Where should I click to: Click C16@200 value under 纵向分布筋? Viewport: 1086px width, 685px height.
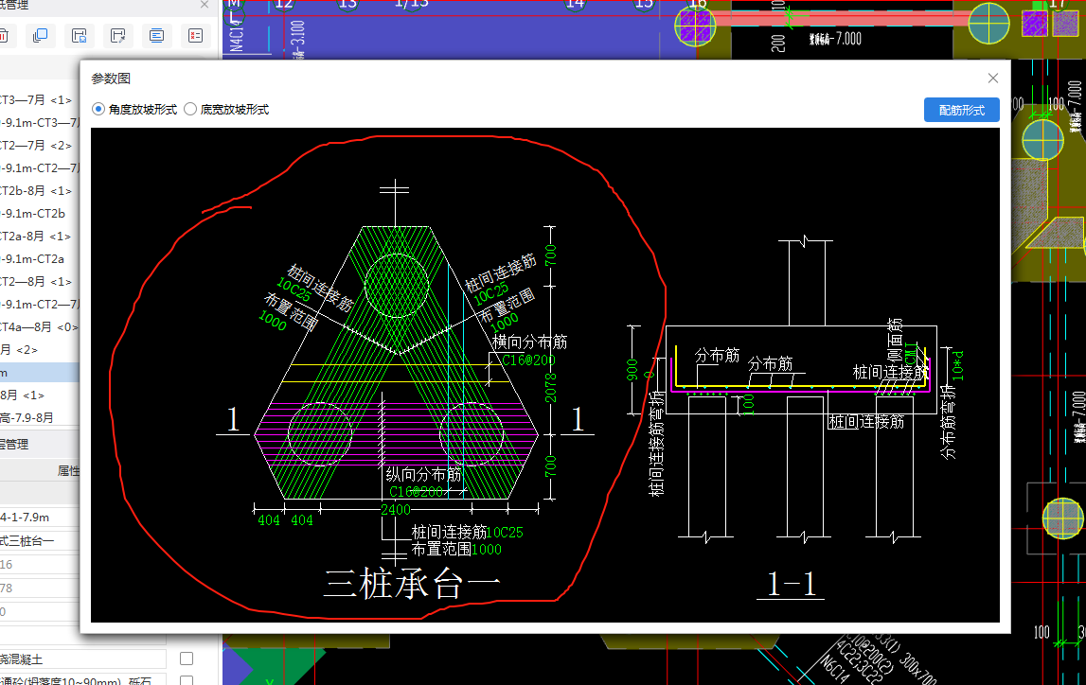point(416,492)
